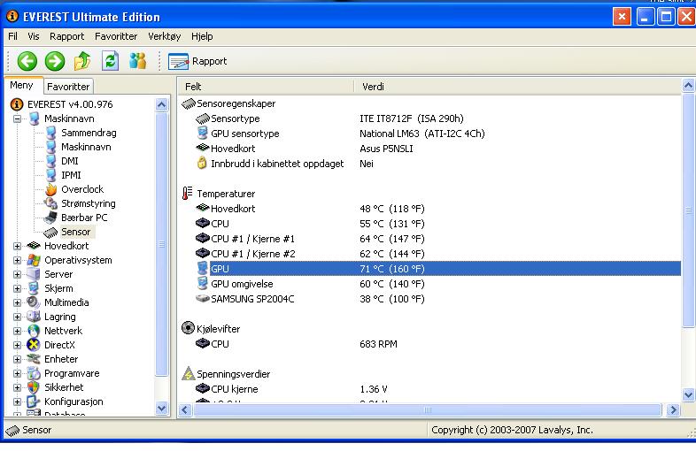Viewport: 696px width, 451px height.
Task: Click the Lagring storage icon
Action: [34, 317]
